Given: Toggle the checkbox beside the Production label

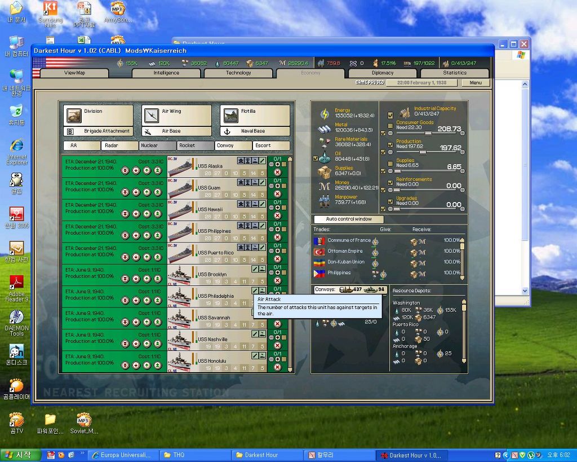Looking at the screenshot, I should click(x=390, y=145).
